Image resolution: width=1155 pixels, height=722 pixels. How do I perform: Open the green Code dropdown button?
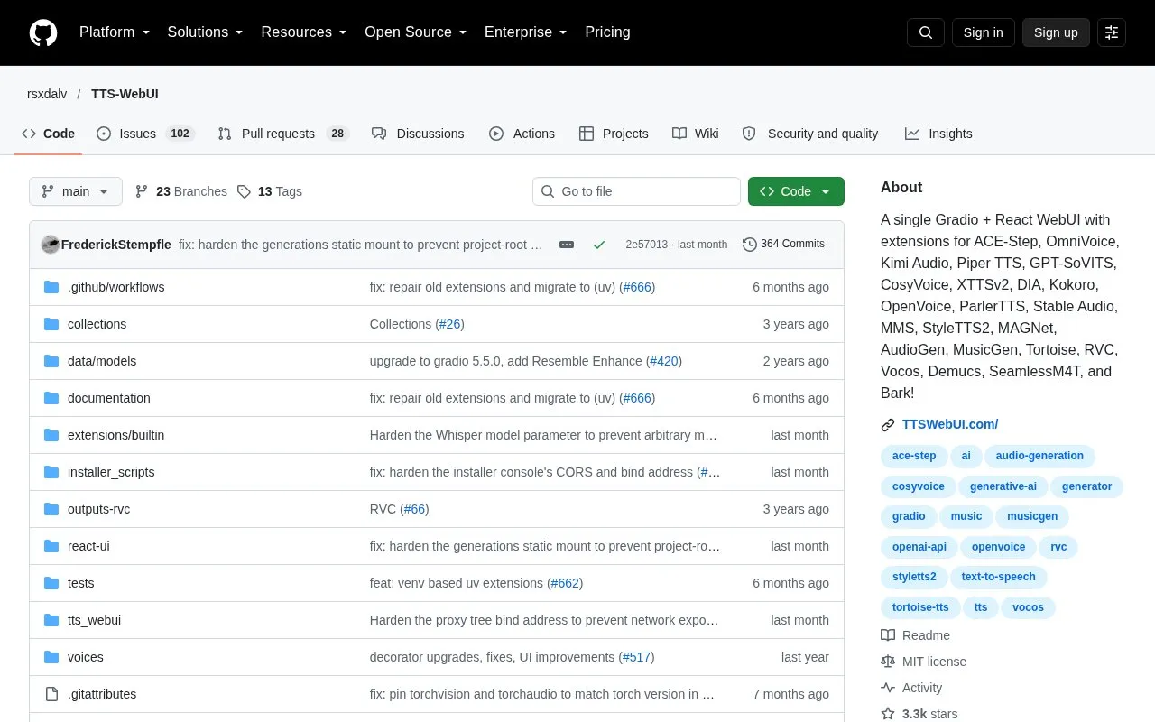point(796,191)
